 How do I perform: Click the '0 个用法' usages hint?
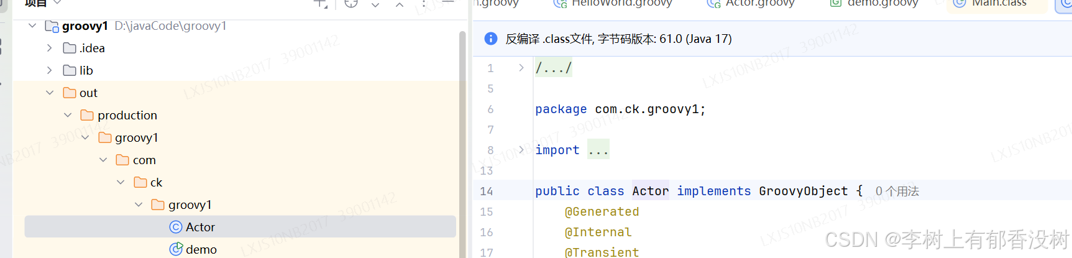click(897, 191)
